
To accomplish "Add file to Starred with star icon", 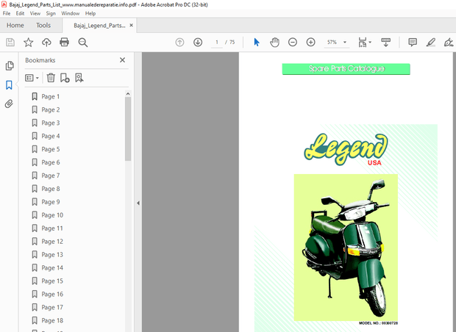I will (x=28, y=43).
